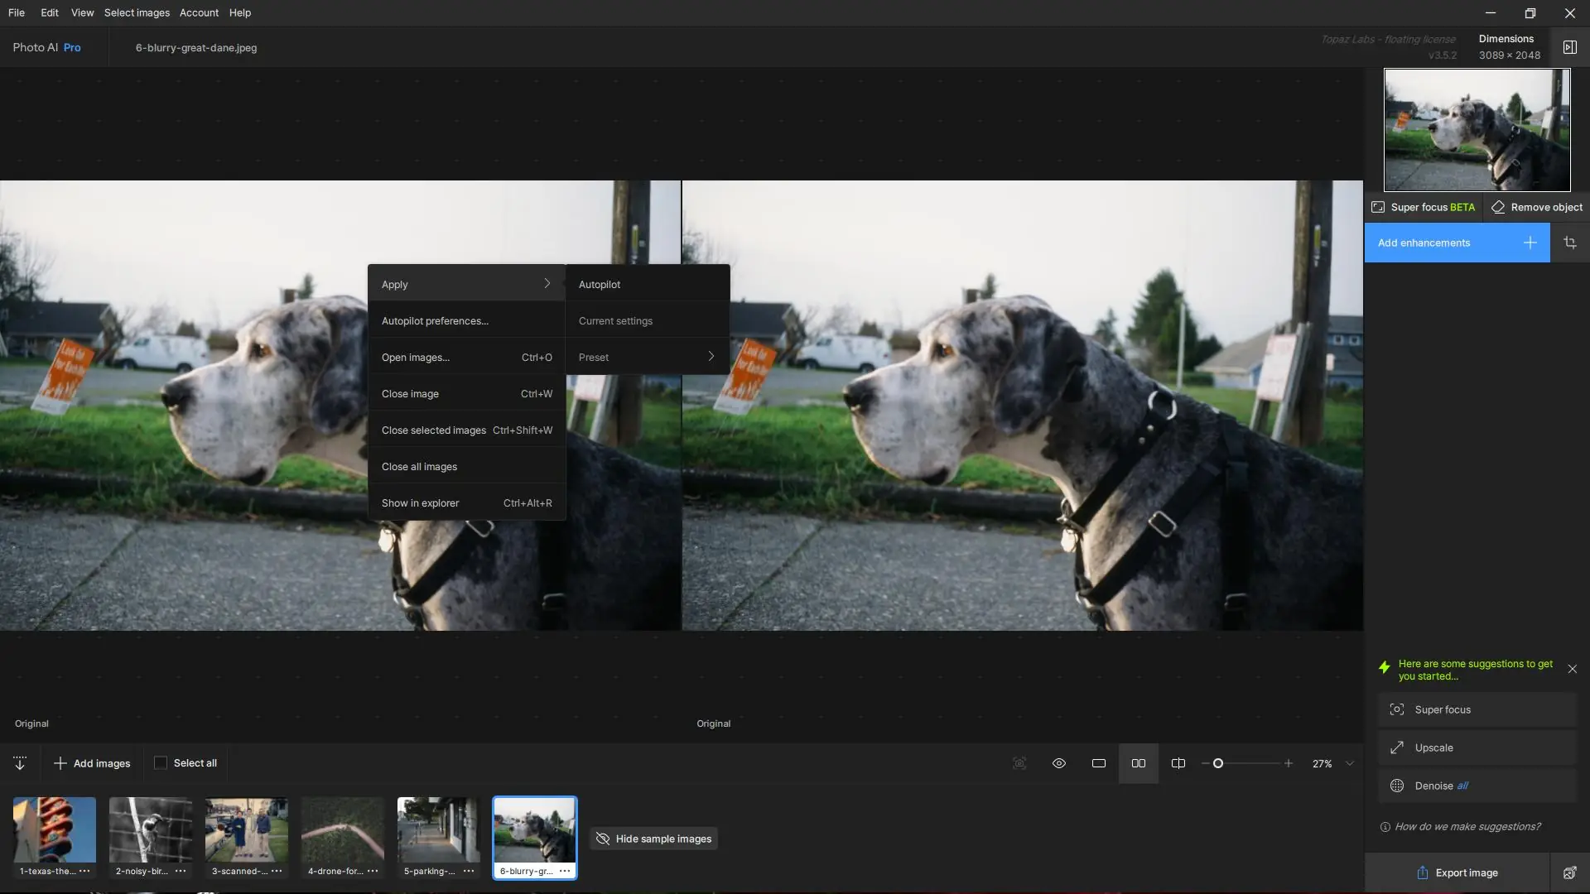Hide sample images toggle button
Viewport: 1590px width, 894px height.
[653, 839]
